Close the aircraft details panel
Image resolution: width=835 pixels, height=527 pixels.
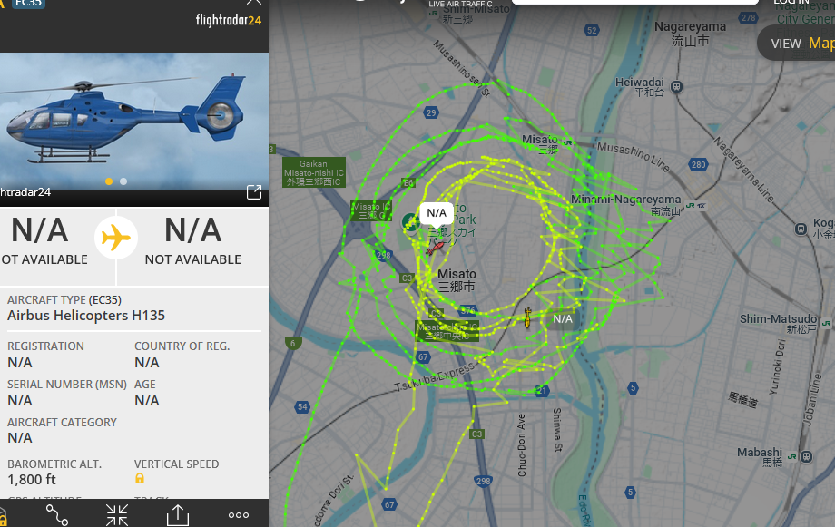[x=254, y=2]
